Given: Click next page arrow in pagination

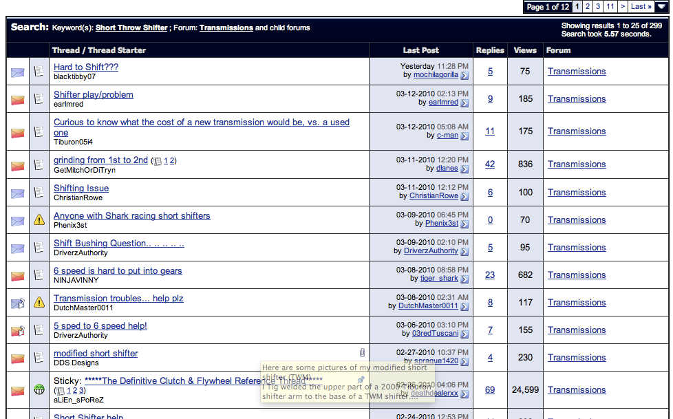Looking at the screenshot, I should (623, 7).
